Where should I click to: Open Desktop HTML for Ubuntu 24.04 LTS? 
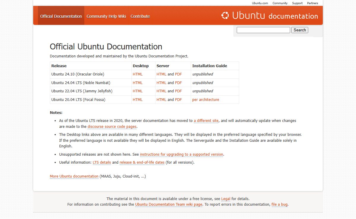[138, 83]
